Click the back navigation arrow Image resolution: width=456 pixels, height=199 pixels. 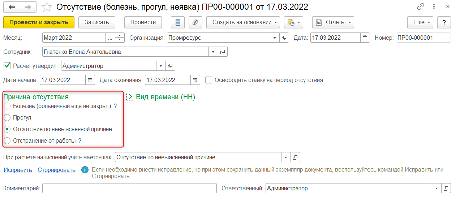tap(12, 7)
